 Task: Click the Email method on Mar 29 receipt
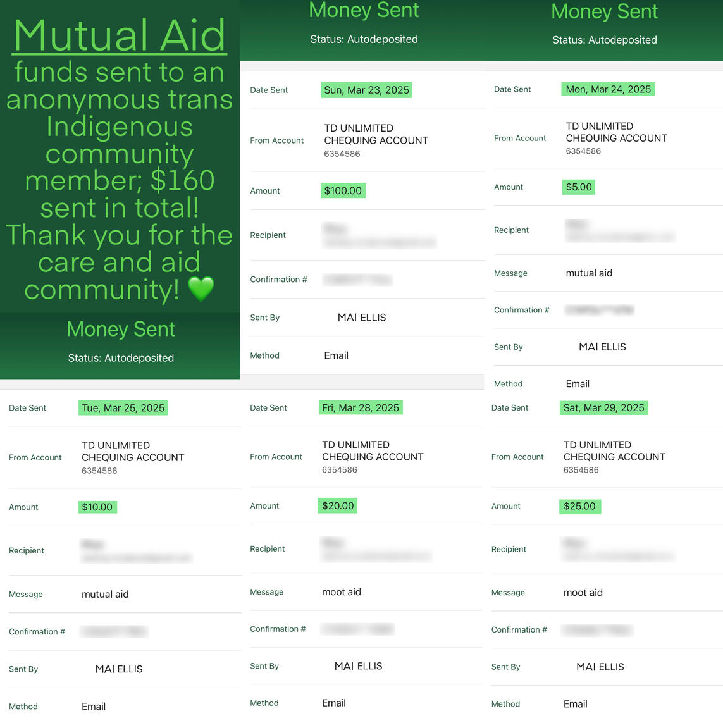tap(576, 703)
